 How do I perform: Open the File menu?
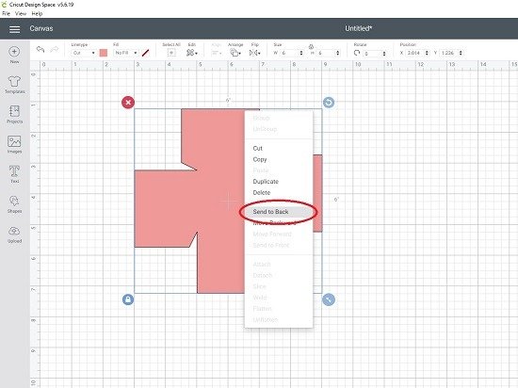[x=6, y=13]
